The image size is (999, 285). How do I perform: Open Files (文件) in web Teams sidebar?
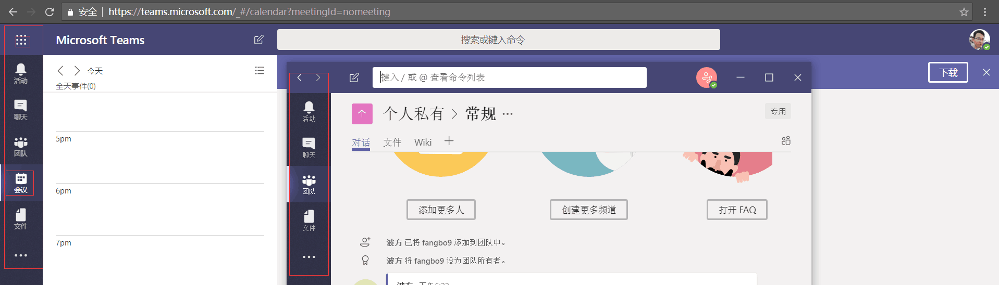(21, 219)
